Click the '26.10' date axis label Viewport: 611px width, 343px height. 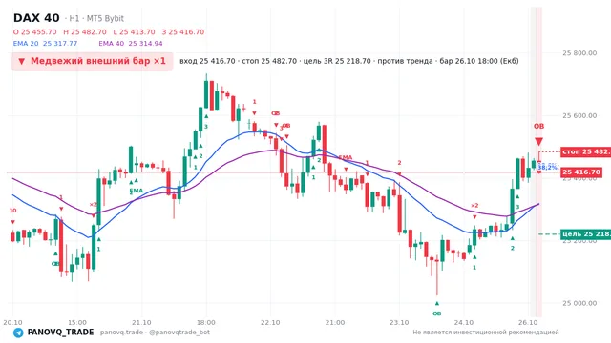[528, 322]
